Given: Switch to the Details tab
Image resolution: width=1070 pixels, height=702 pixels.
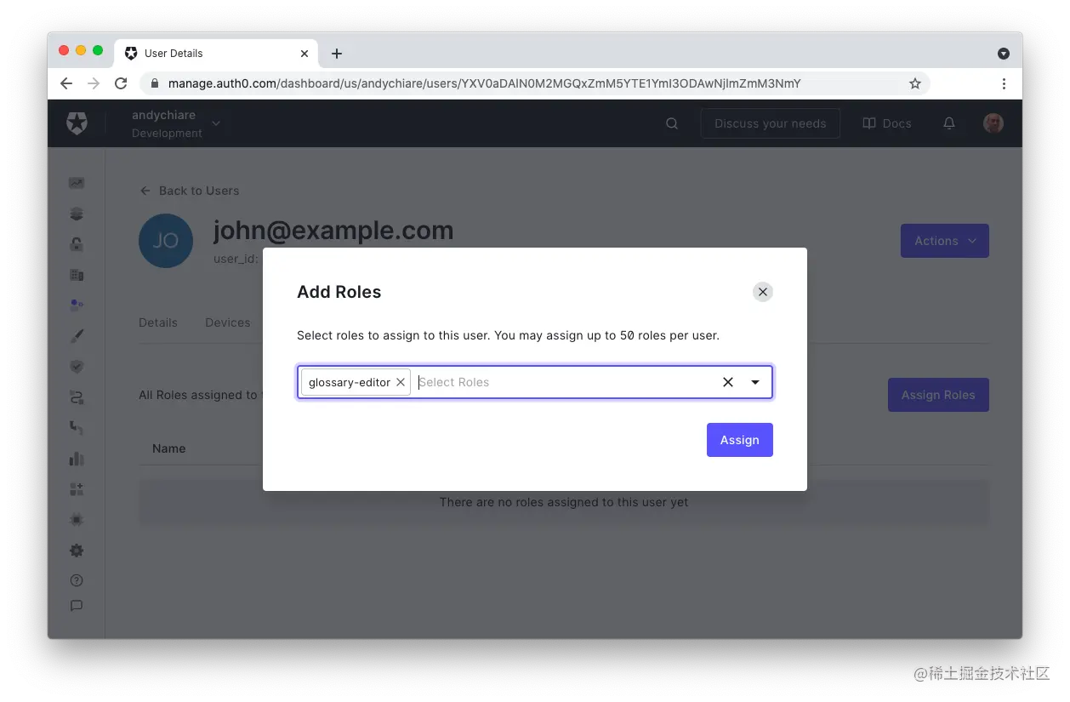Looking at the screenshot, I should [158, 322].
